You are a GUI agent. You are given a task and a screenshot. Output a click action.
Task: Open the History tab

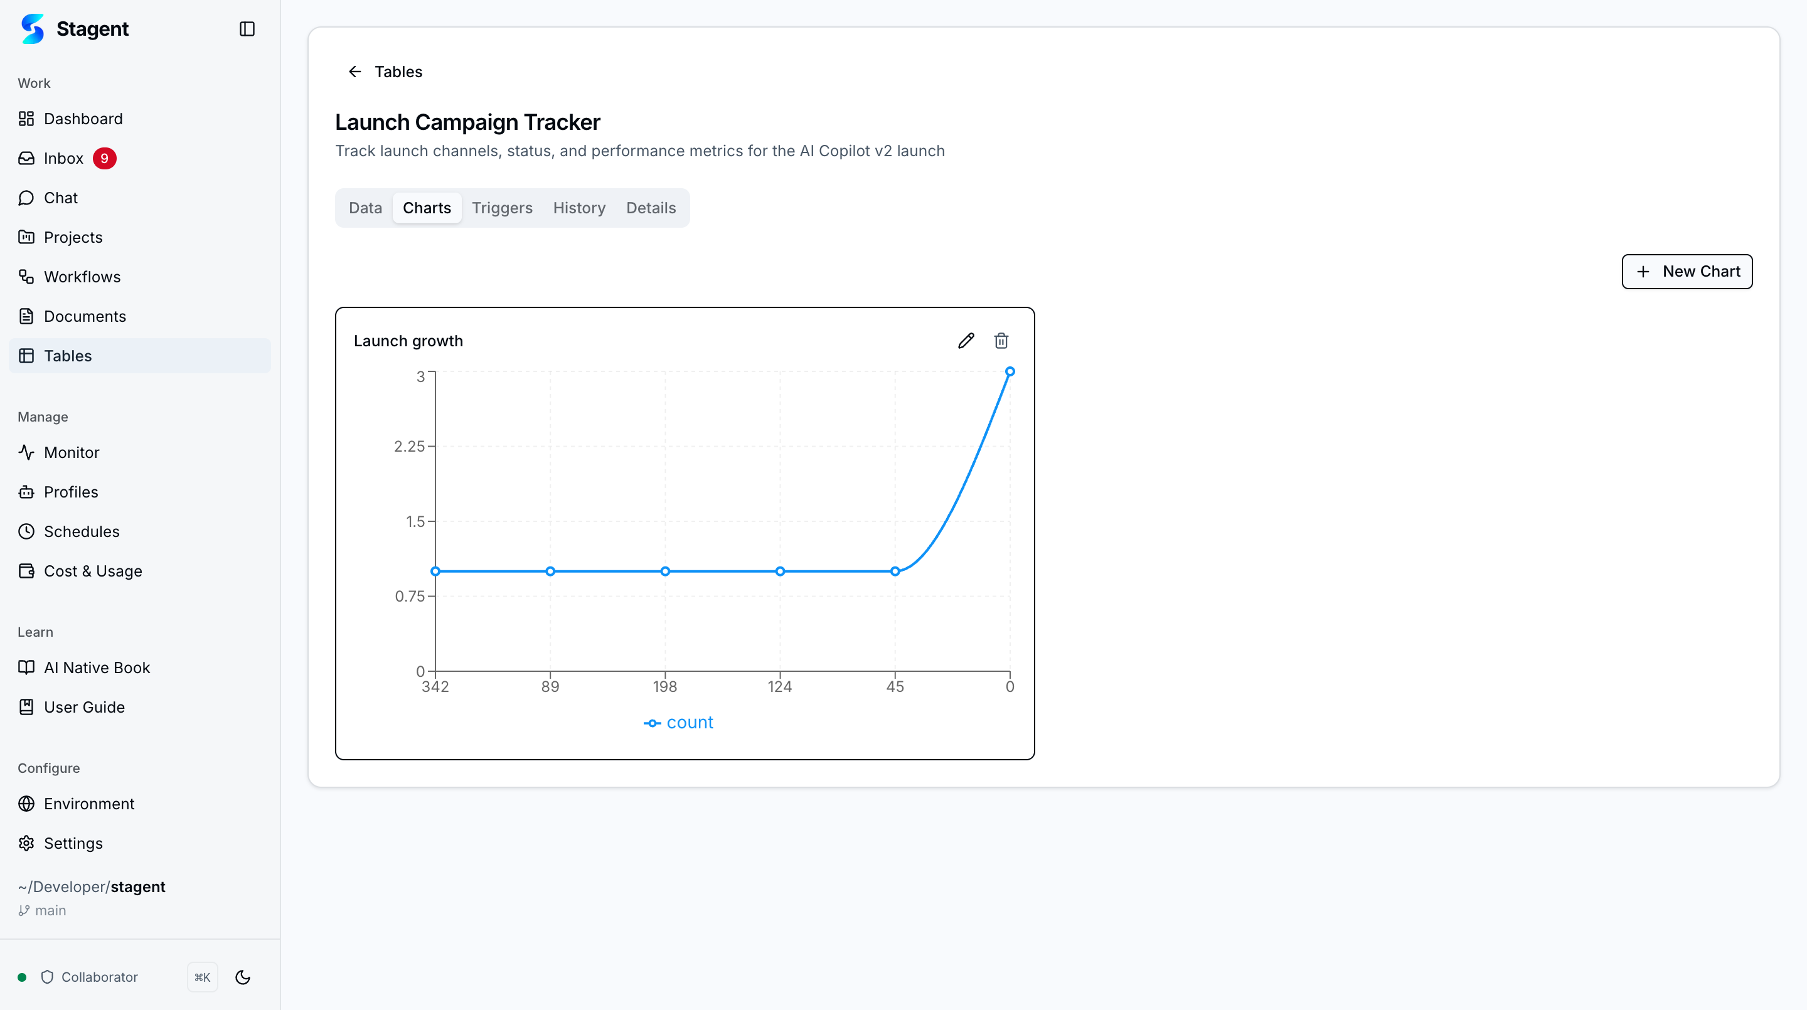(578, 208)
